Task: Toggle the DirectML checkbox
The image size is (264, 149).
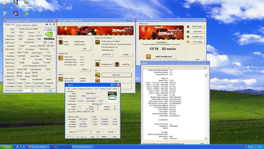Action: pos(46,83)
